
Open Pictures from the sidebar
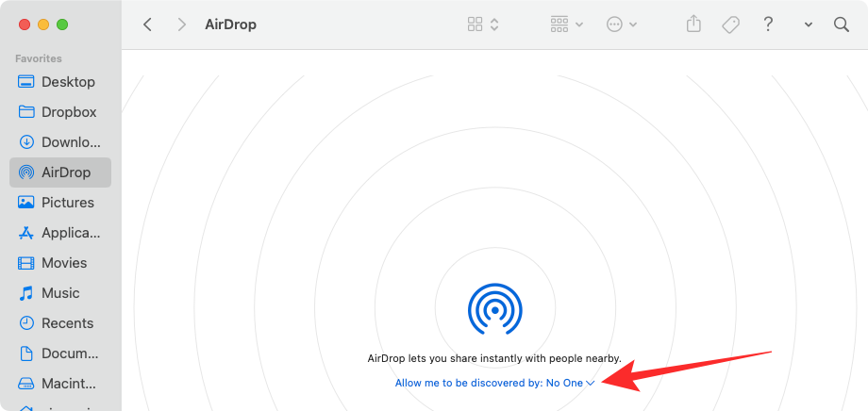point(67,203)
